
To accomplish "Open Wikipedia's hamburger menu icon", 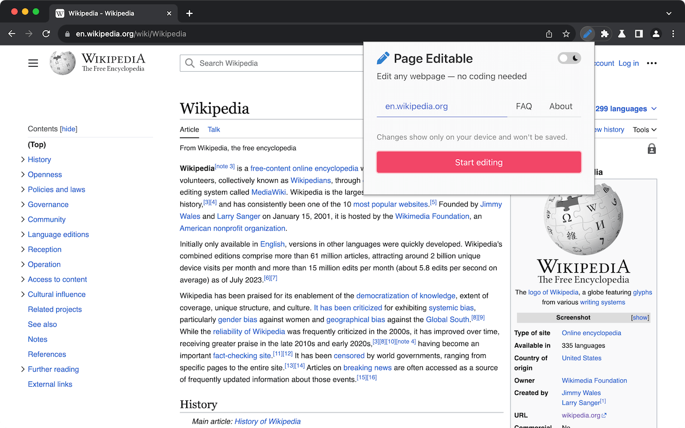I will (33, 63).
